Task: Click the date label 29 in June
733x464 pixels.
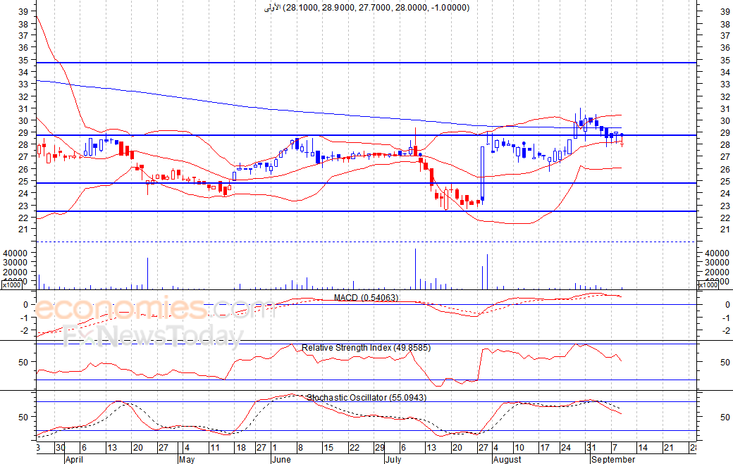Action: click(x=380, y=448)
